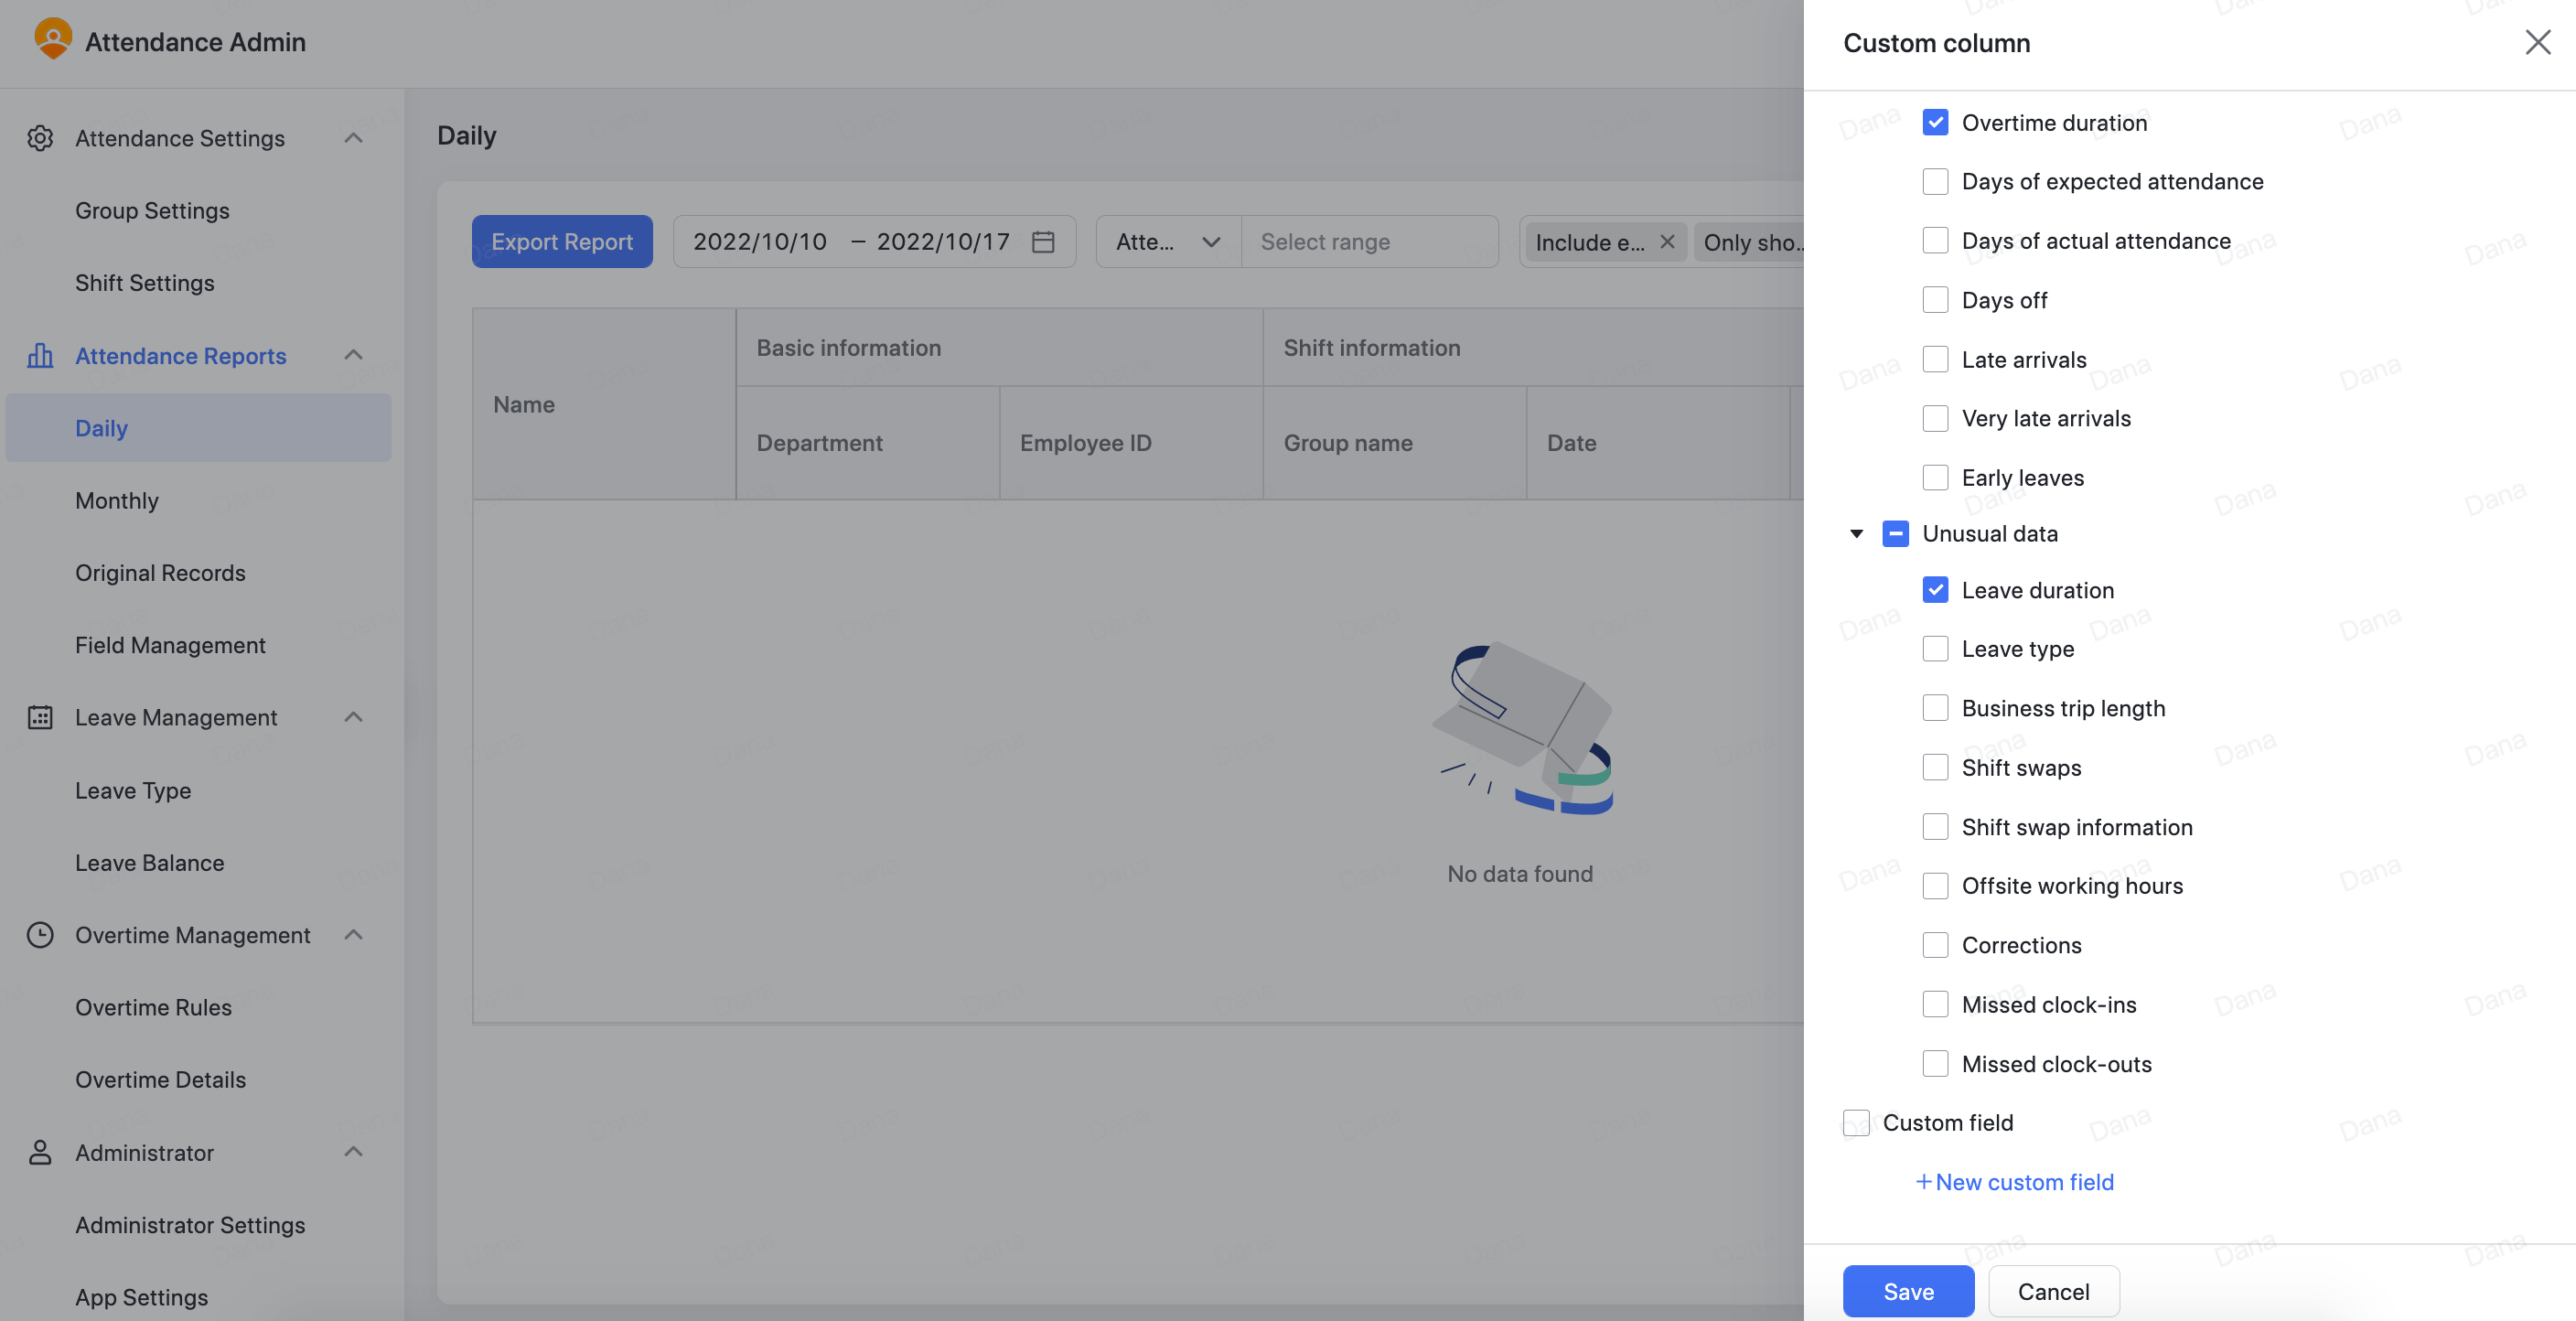
Task: Click the Attendance Admin logo icon
Action: (53, 40)
